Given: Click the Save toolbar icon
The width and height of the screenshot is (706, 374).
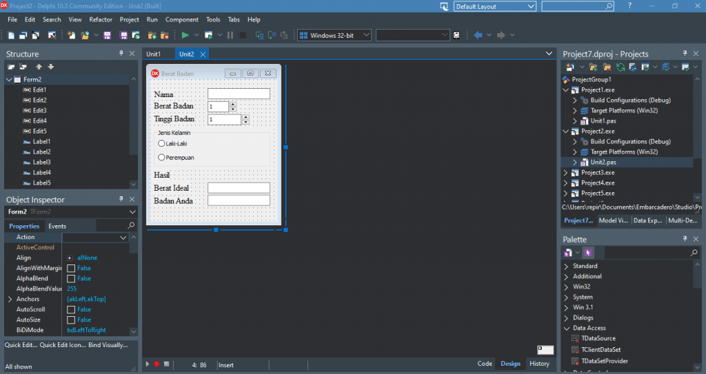Looking at the screenshot, I should (x=107, y=35).
